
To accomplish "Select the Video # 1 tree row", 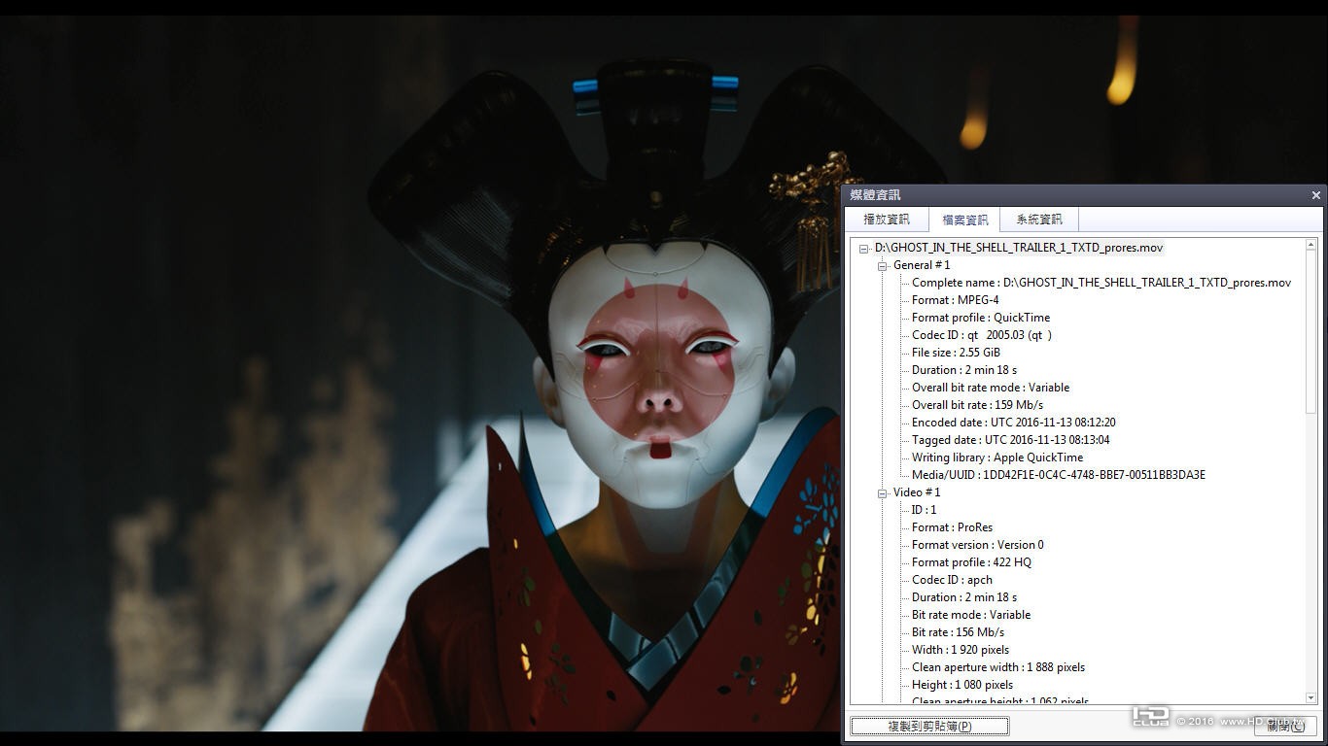I will tap(917, 492).
